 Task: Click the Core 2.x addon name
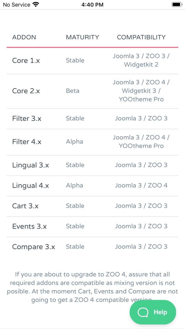tap(26, 91)
